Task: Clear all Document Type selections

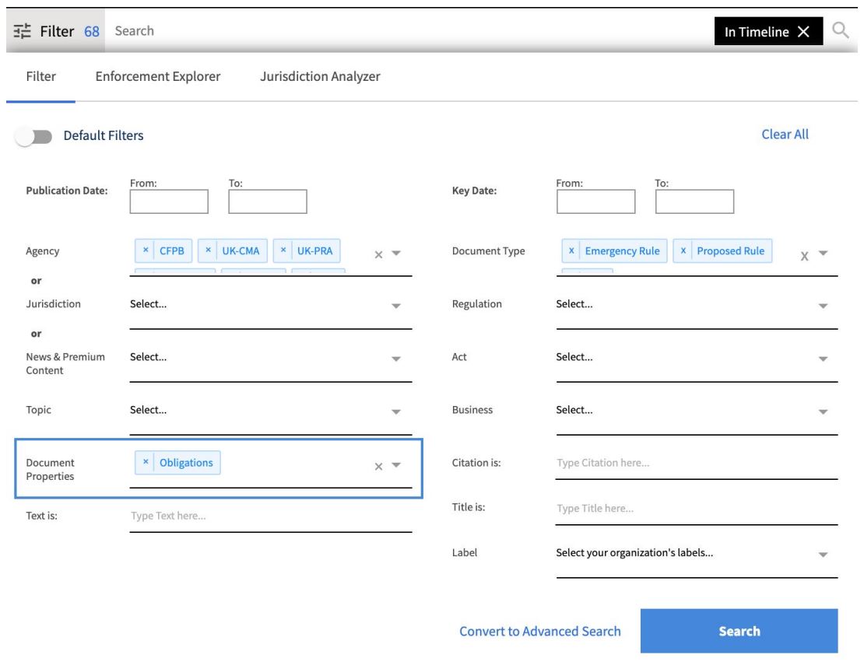Action: click(805, 256)
